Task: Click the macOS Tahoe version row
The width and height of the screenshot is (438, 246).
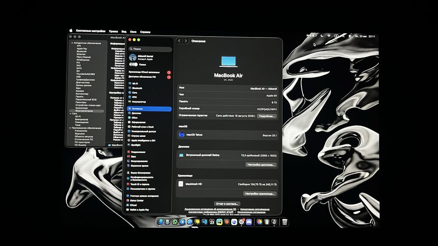Action: (228, 135)
